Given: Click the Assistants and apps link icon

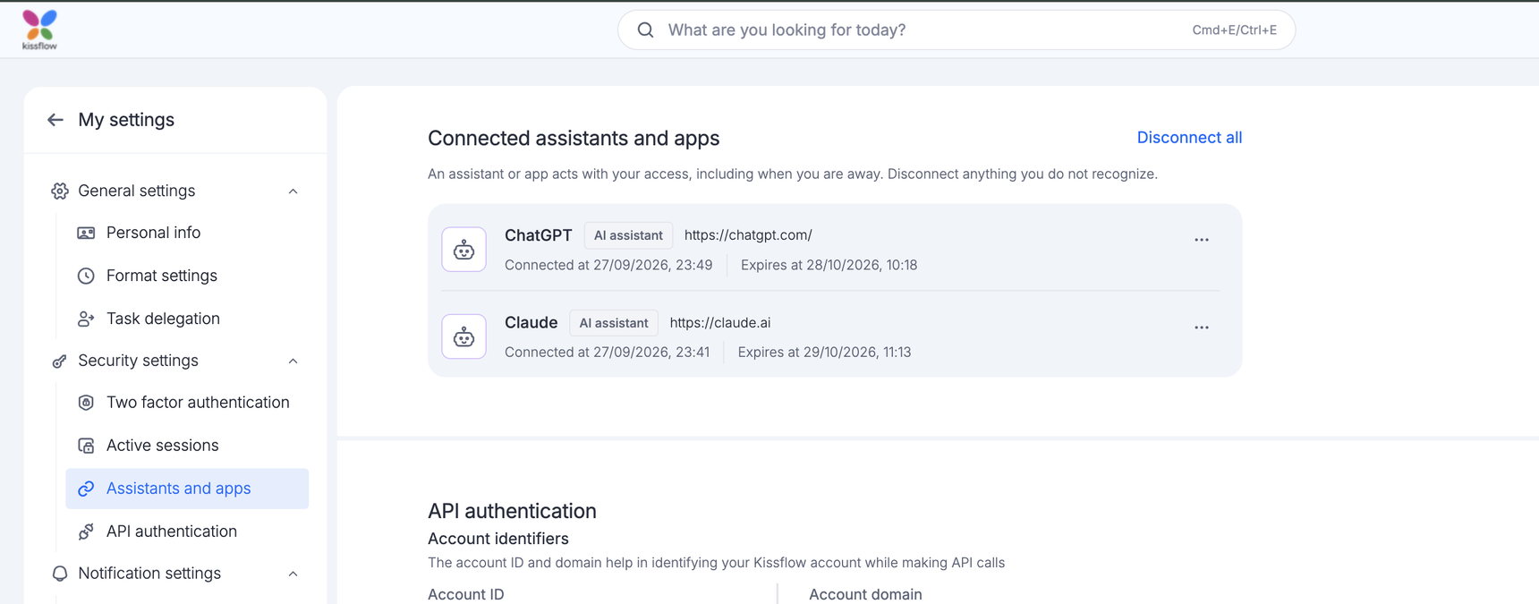Looking at the screenshot, I should 86,489.
